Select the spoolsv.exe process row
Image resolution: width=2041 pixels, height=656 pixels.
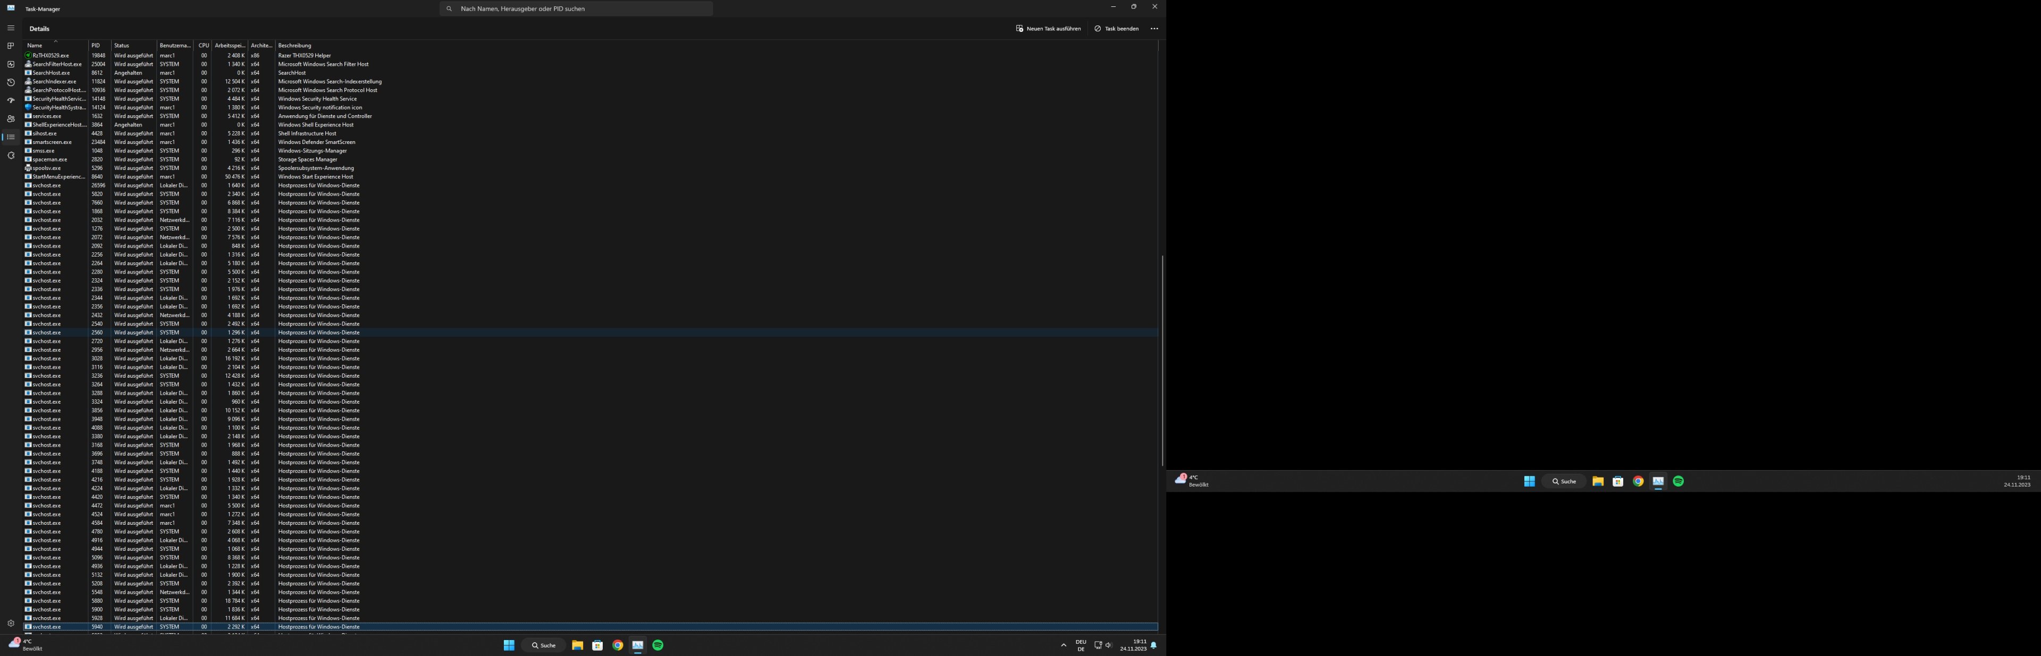tap(47, 168)
